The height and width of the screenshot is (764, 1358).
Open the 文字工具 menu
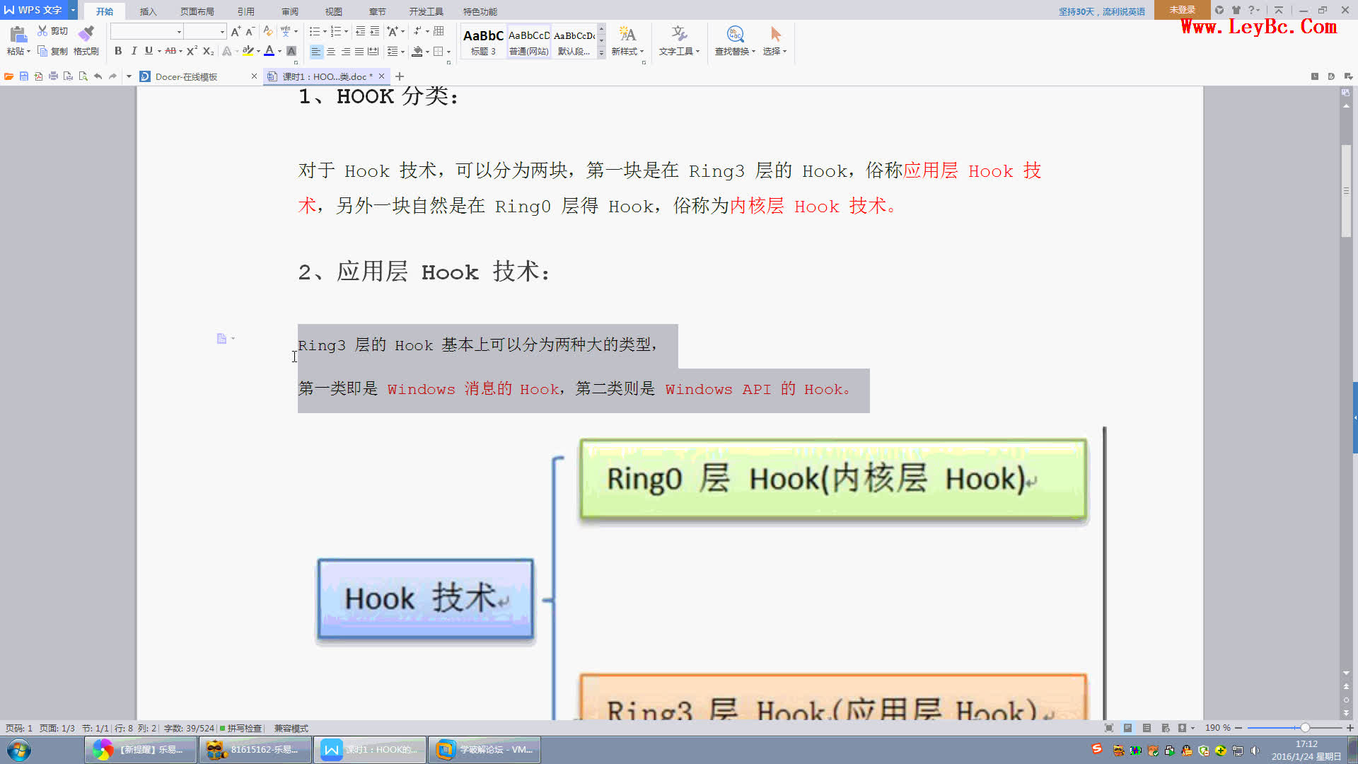click(679, 41)
